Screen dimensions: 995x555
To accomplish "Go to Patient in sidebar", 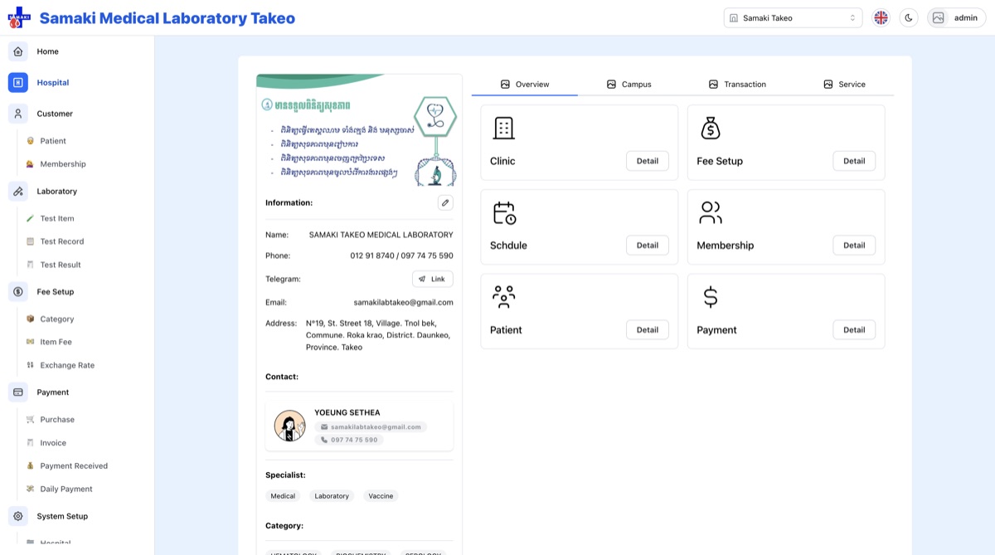I will coord(52,141).
